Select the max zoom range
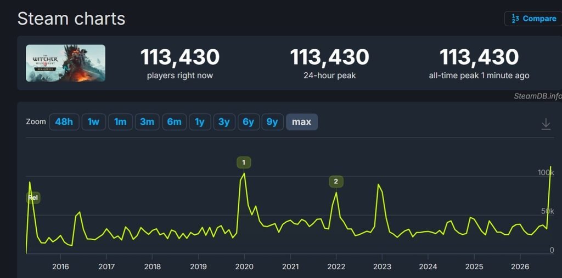This screenshot has width=562, height=278. pos(302,122)
